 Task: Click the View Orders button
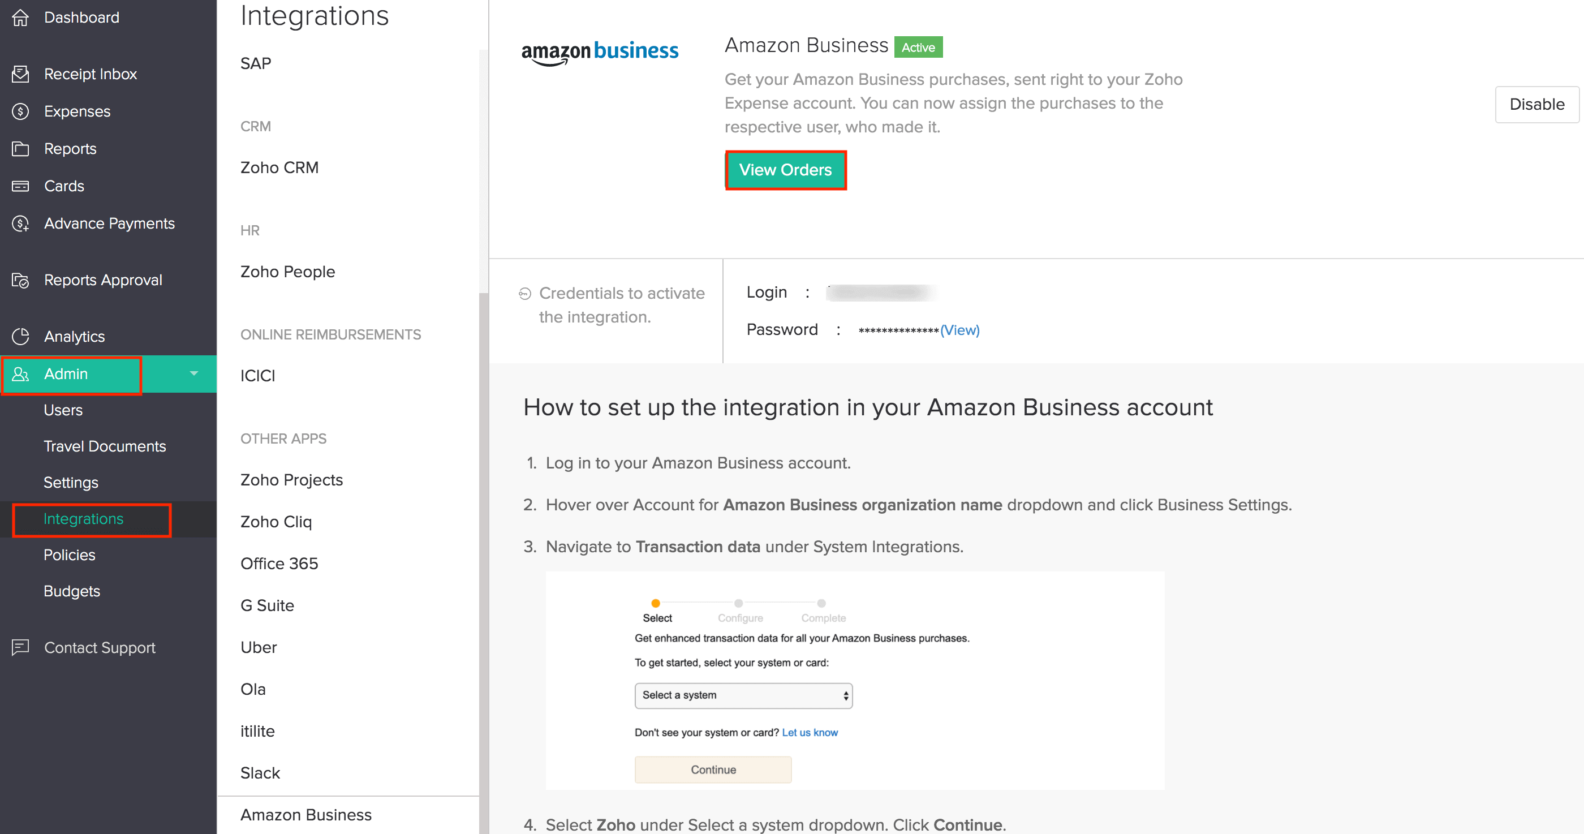pyautogui.click(x=785, y=170)
